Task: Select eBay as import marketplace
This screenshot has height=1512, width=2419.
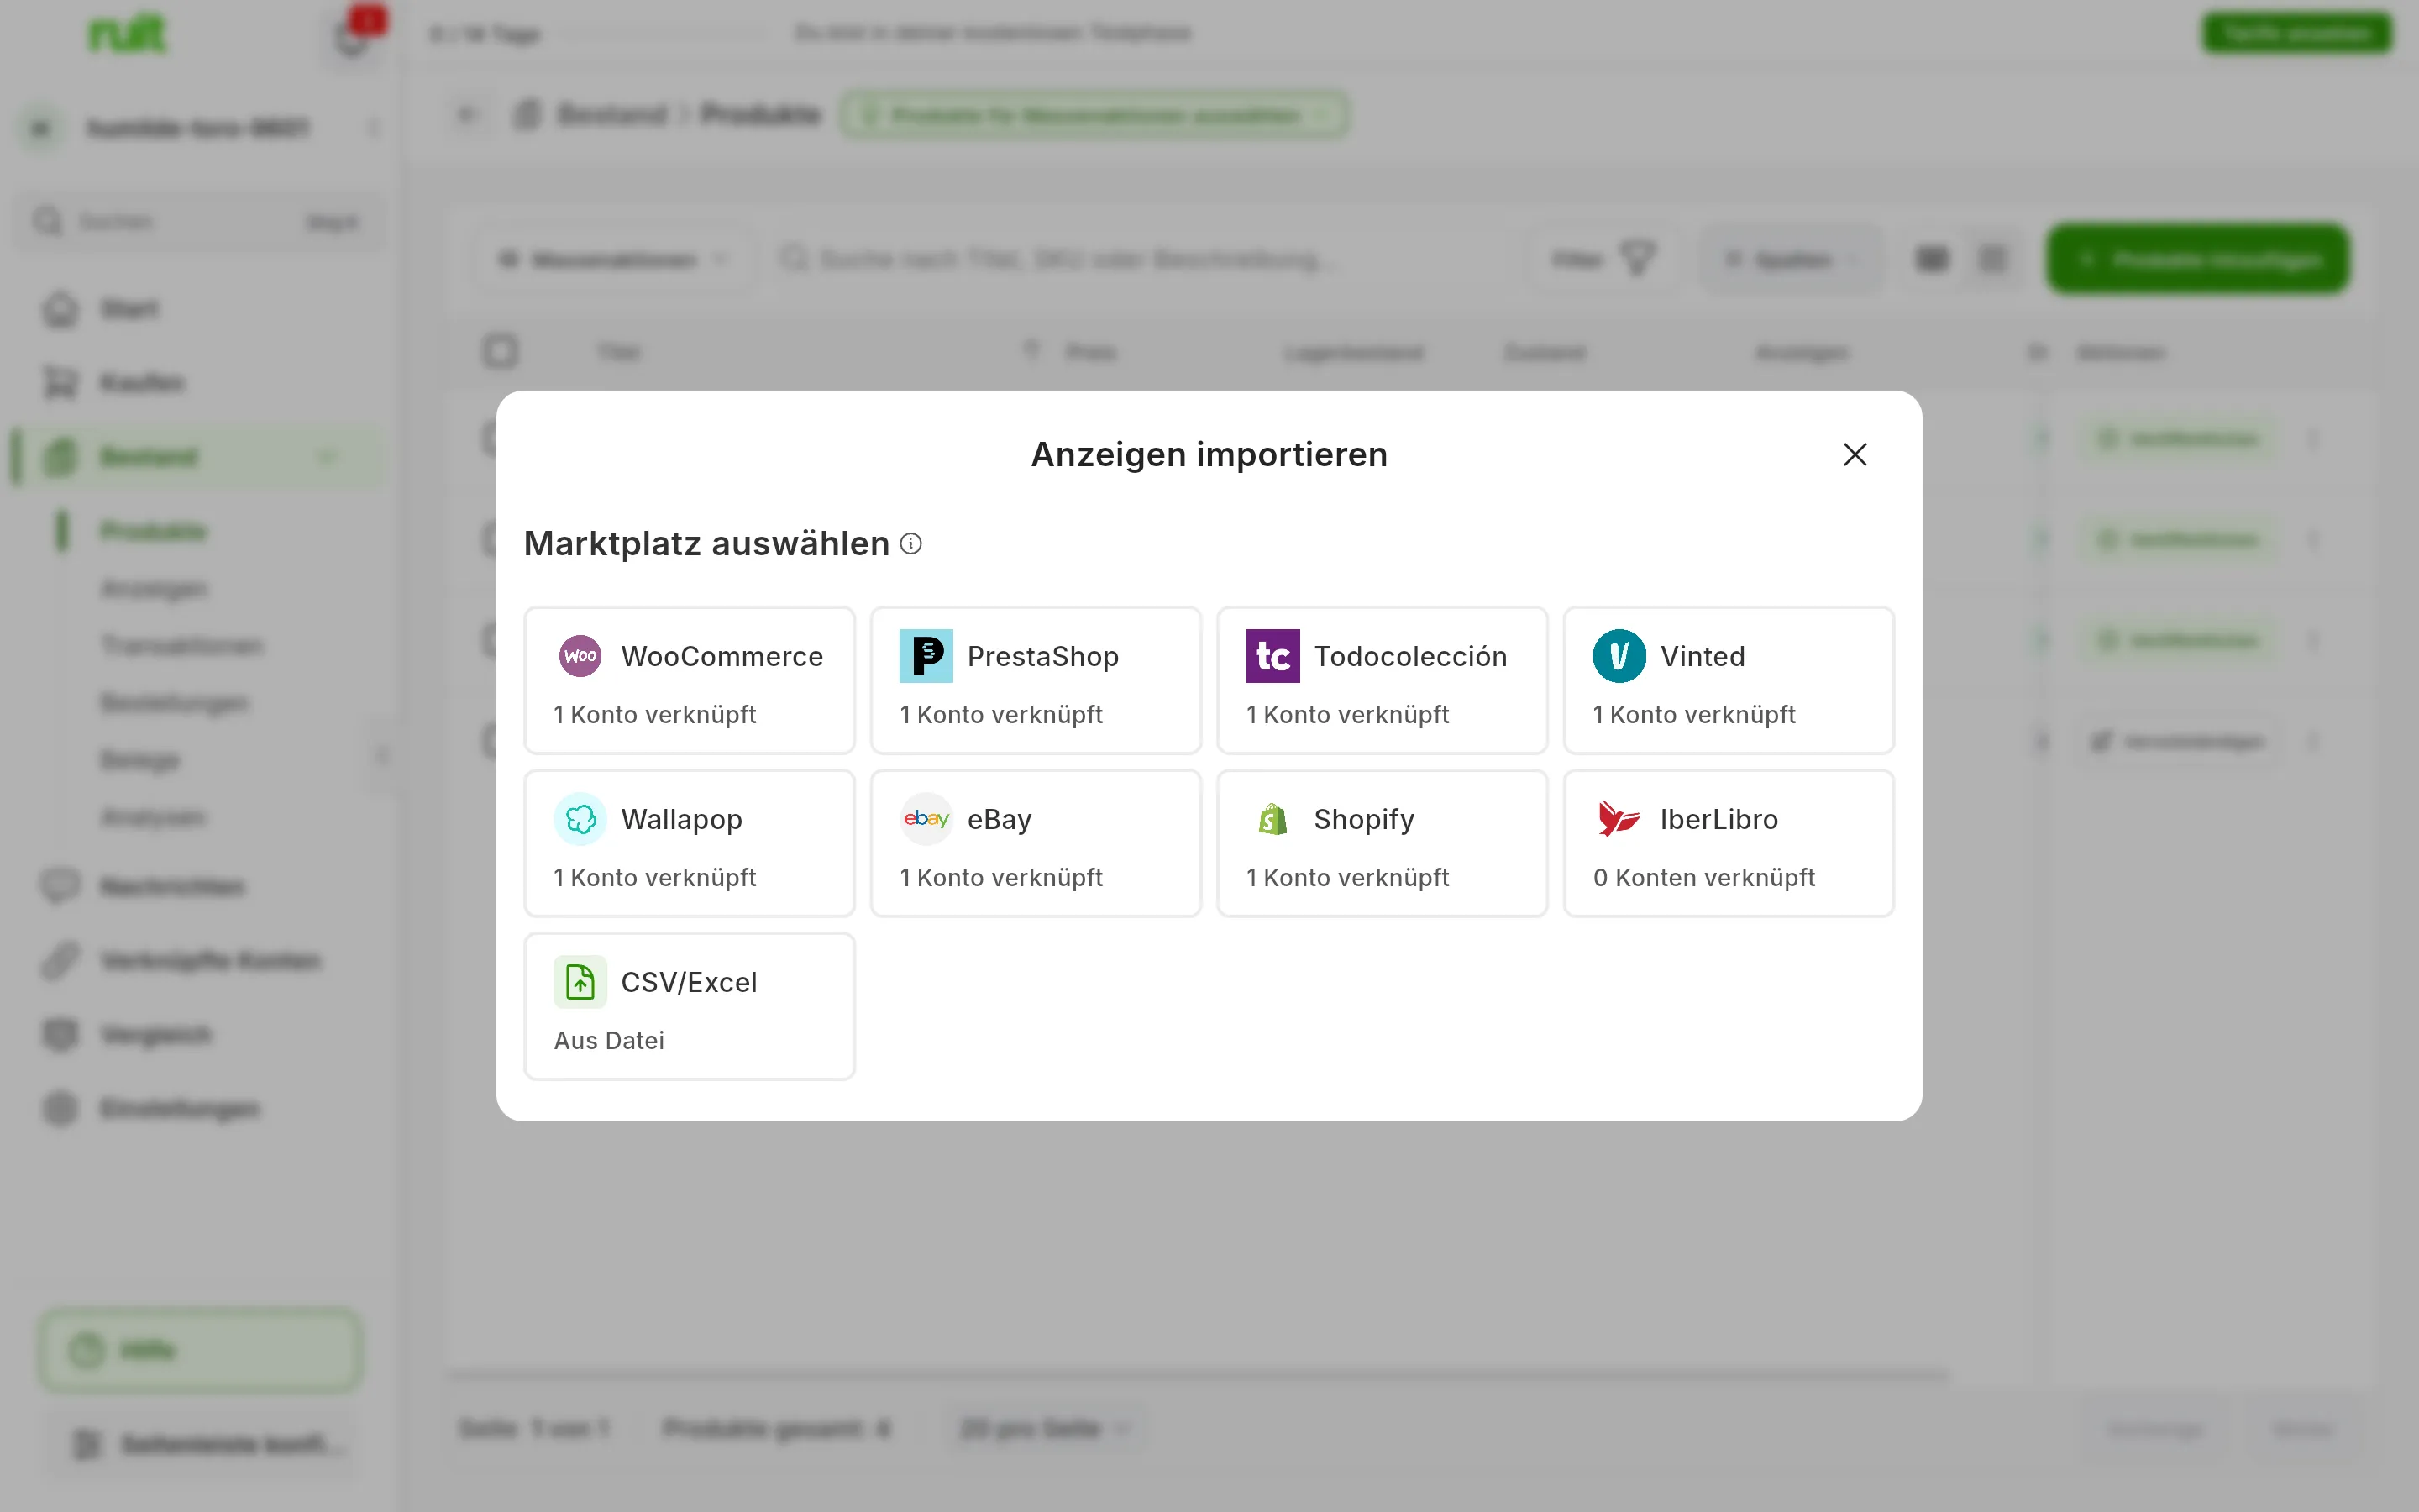Action: 1036,843
